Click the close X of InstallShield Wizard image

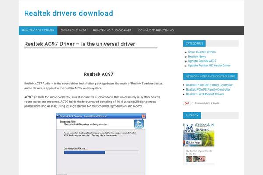[143, 116]
